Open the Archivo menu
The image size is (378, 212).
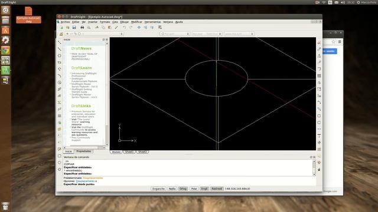tap(65, 22)
